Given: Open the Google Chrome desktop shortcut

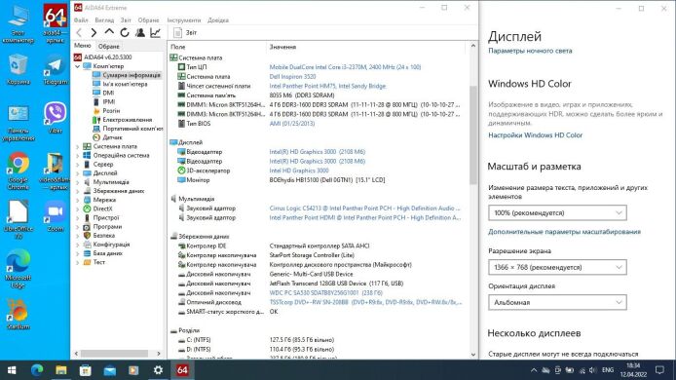Looking at the screenshot, I should pyautogui.click(x=19, y=171).
